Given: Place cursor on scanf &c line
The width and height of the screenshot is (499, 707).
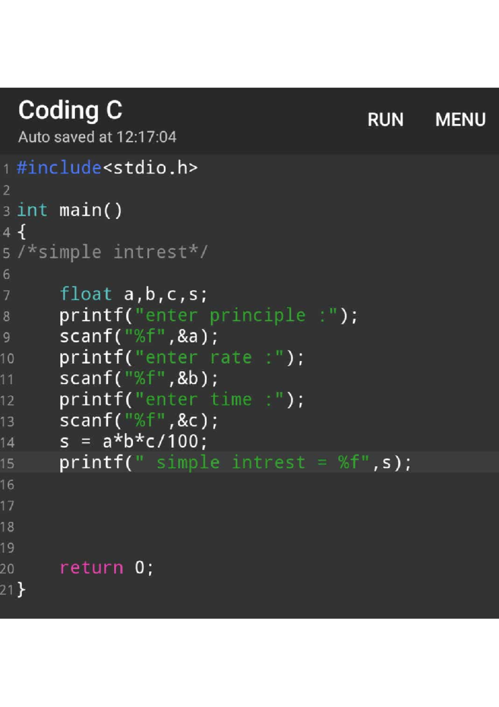Looking at the screenshot, I should (138, 421).
